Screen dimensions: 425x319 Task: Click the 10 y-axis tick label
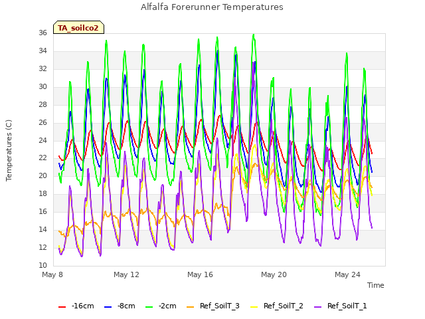pyautogui.click(x=42, y=265)
